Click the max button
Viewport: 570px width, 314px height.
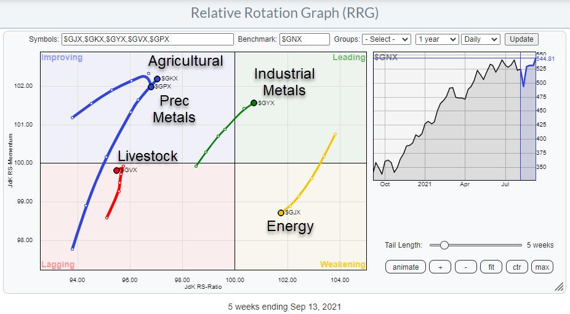(x=542, y=267)
